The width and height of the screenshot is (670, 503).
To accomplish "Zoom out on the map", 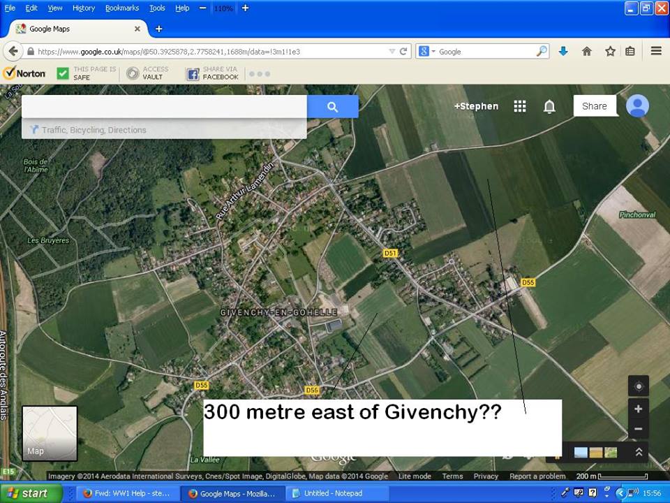I will [x=638, y=429].
